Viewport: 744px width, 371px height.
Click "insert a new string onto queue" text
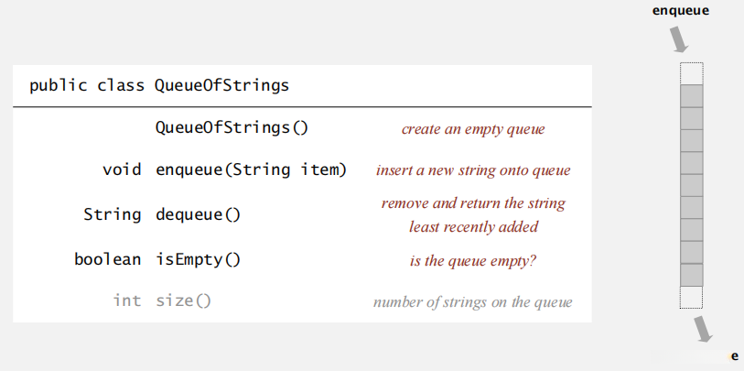pyautogui.click(x=473, y=170)
